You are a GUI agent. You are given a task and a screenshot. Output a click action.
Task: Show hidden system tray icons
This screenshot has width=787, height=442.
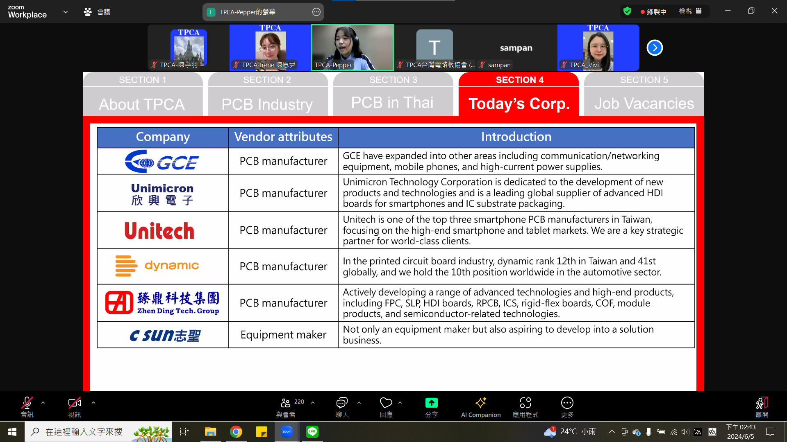coord(612,432)
